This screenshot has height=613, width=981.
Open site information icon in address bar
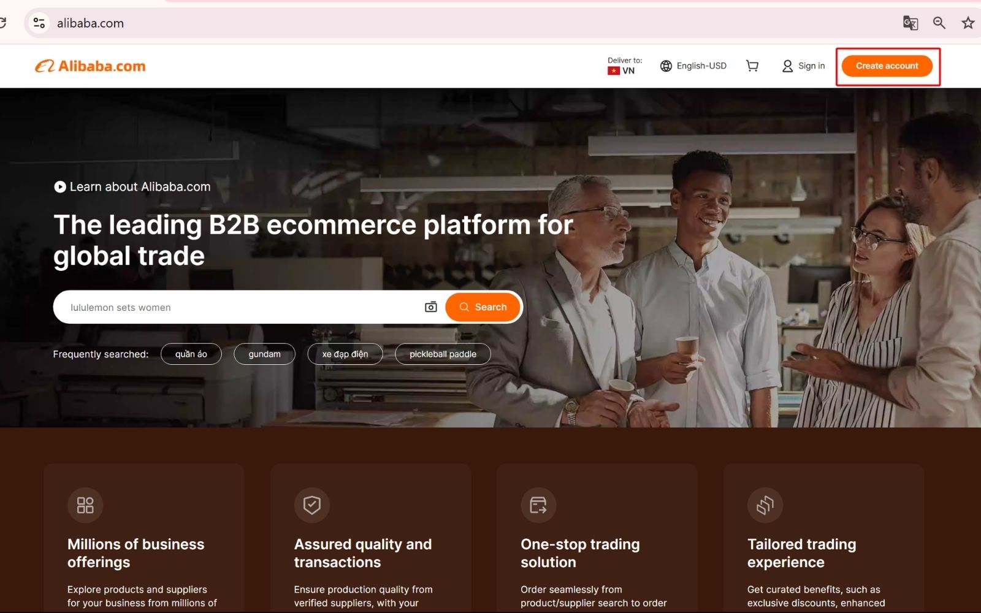pyautogui.click(x=39, y=23)
